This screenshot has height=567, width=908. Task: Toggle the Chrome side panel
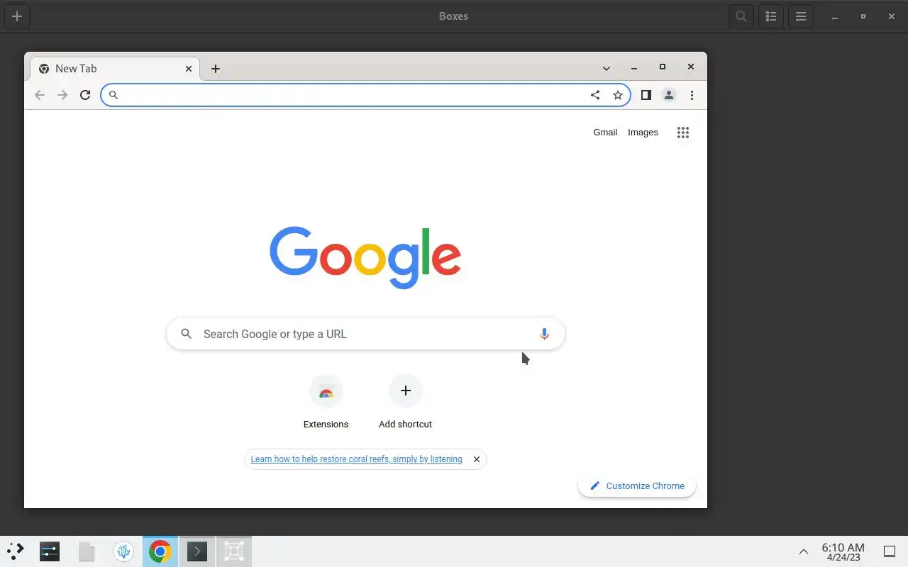coord(646,95)
